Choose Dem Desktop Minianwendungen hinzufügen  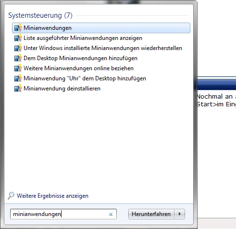(80, 58)
